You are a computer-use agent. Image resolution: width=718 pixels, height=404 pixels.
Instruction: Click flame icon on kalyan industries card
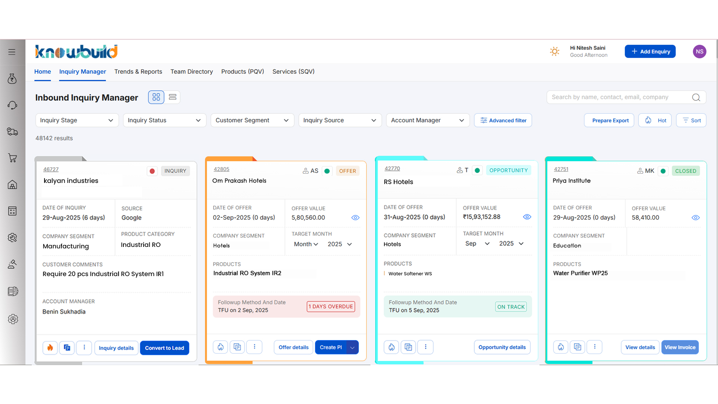click(x=50, y=348)
